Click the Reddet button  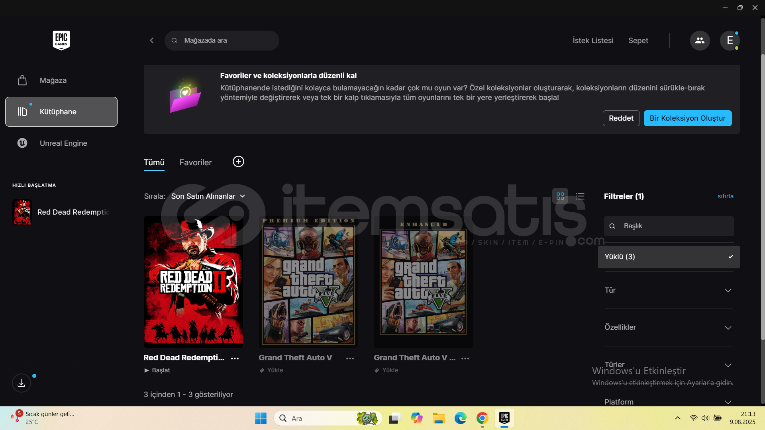point(621,118)
